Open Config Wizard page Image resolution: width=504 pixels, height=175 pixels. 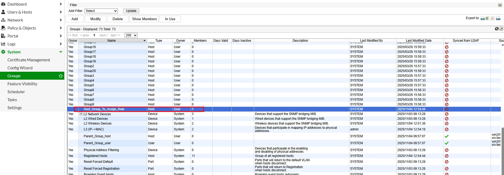point(20,68)
